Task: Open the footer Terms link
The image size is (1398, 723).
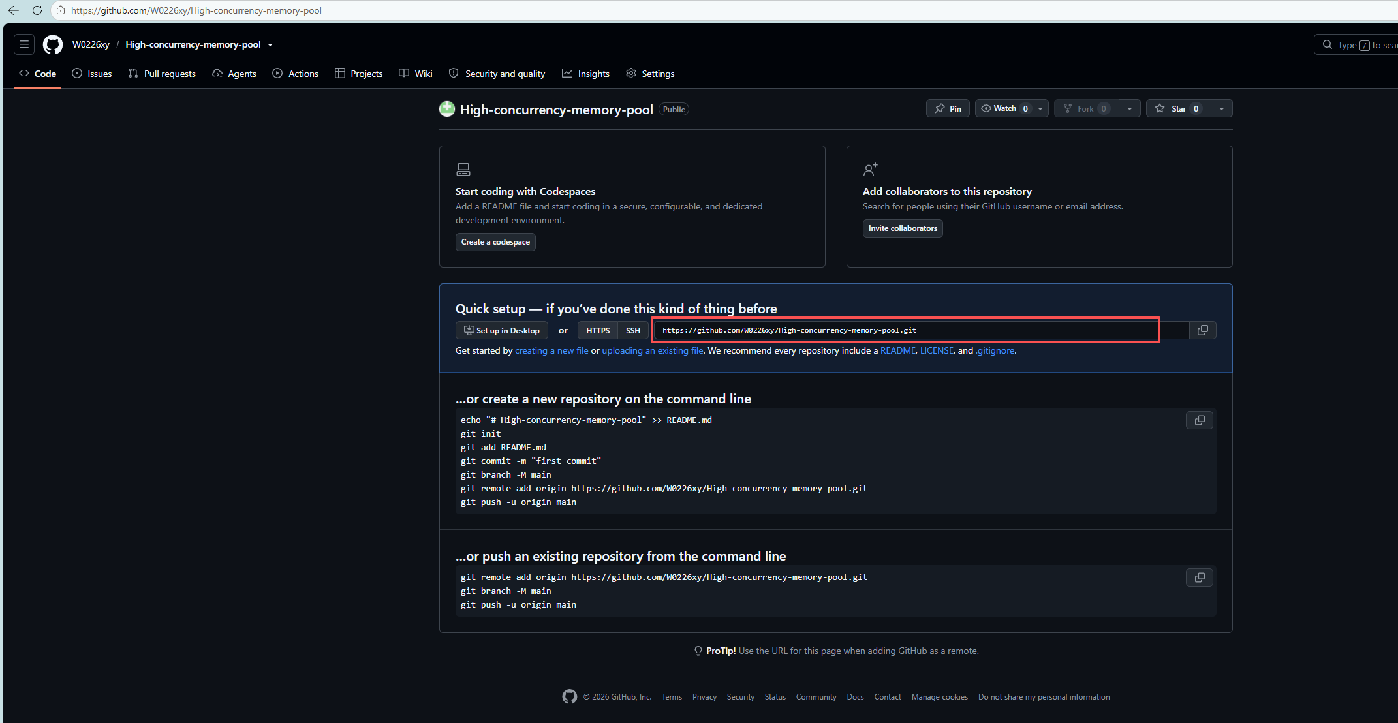Action: 672,697
